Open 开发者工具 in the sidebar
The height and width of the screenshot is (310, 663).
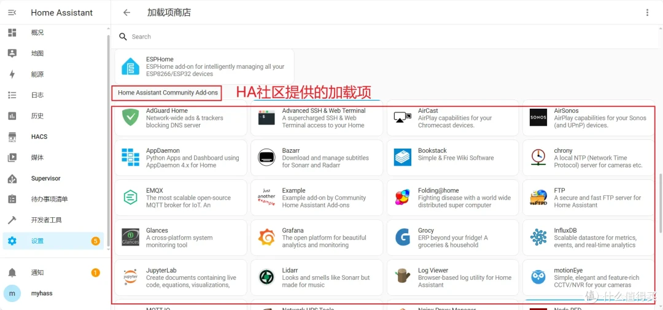53,220
